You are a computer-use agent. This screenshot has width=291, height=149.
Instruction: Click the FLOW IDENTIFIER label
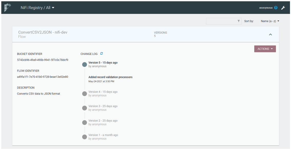pos(28,71)
